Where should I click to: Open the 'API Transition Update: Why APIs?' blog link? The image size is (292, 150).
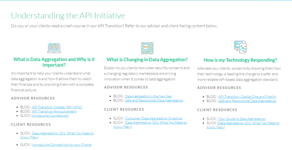pyautogui.click(x=57, y=107)
